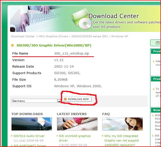Click the SiS300/305 Graphic Driver(Win2000/XP) heading
161x147 pixels.
coord(54,45)
